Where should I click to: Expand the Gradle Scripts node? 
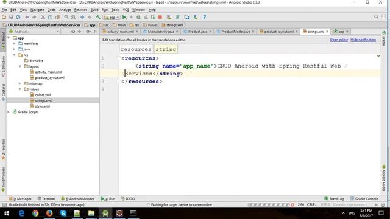click(x=9, y=112)
